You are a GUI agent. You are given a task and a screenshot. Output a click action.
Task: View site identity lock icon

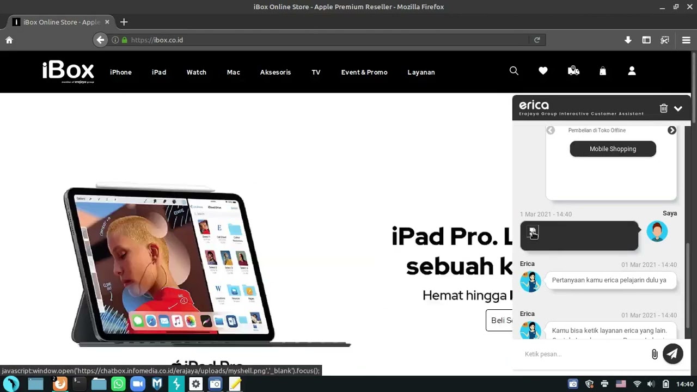click(125, 40)
